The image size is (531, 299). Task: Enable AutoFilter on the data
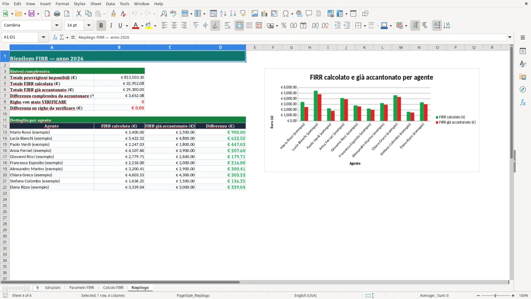pos(243,13)
